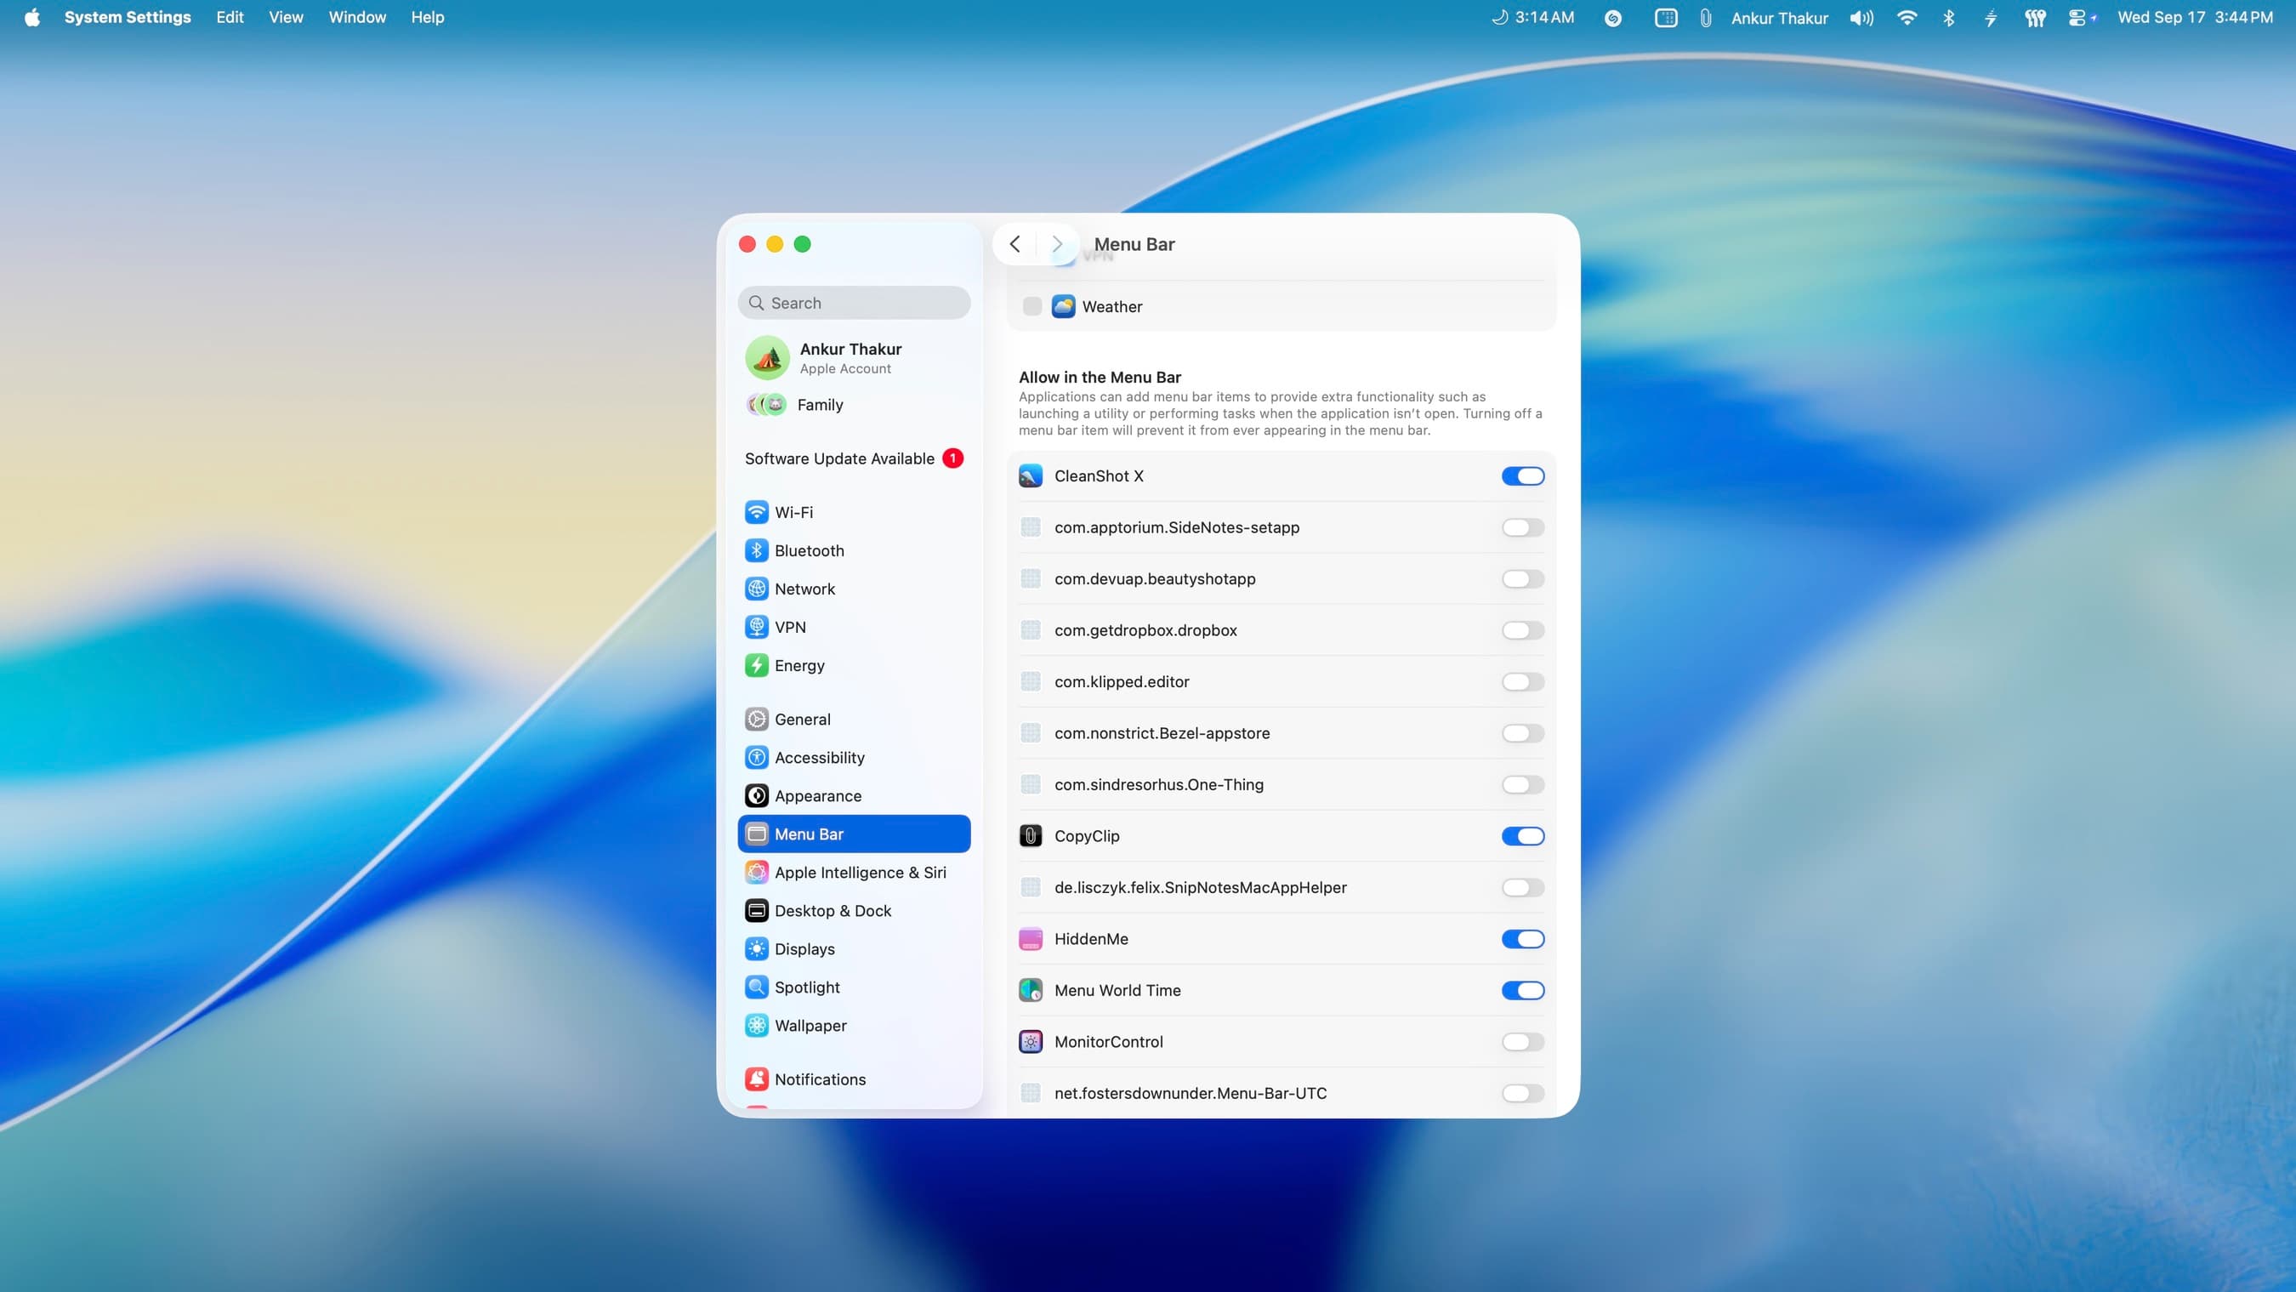Turn on the MonitorControl toggle

[x=1522, y=1041]
